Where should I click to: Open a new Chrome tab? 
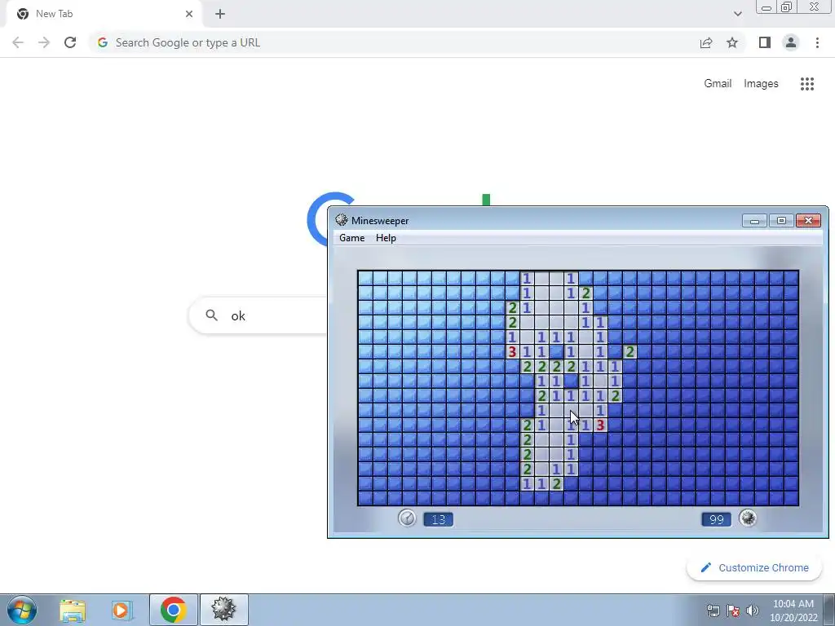pyautogui.click(x=220, y=14)
